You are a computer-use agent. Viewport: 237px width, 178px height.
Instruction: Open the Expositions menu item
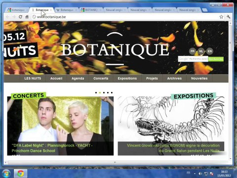[x=127, y=79]
